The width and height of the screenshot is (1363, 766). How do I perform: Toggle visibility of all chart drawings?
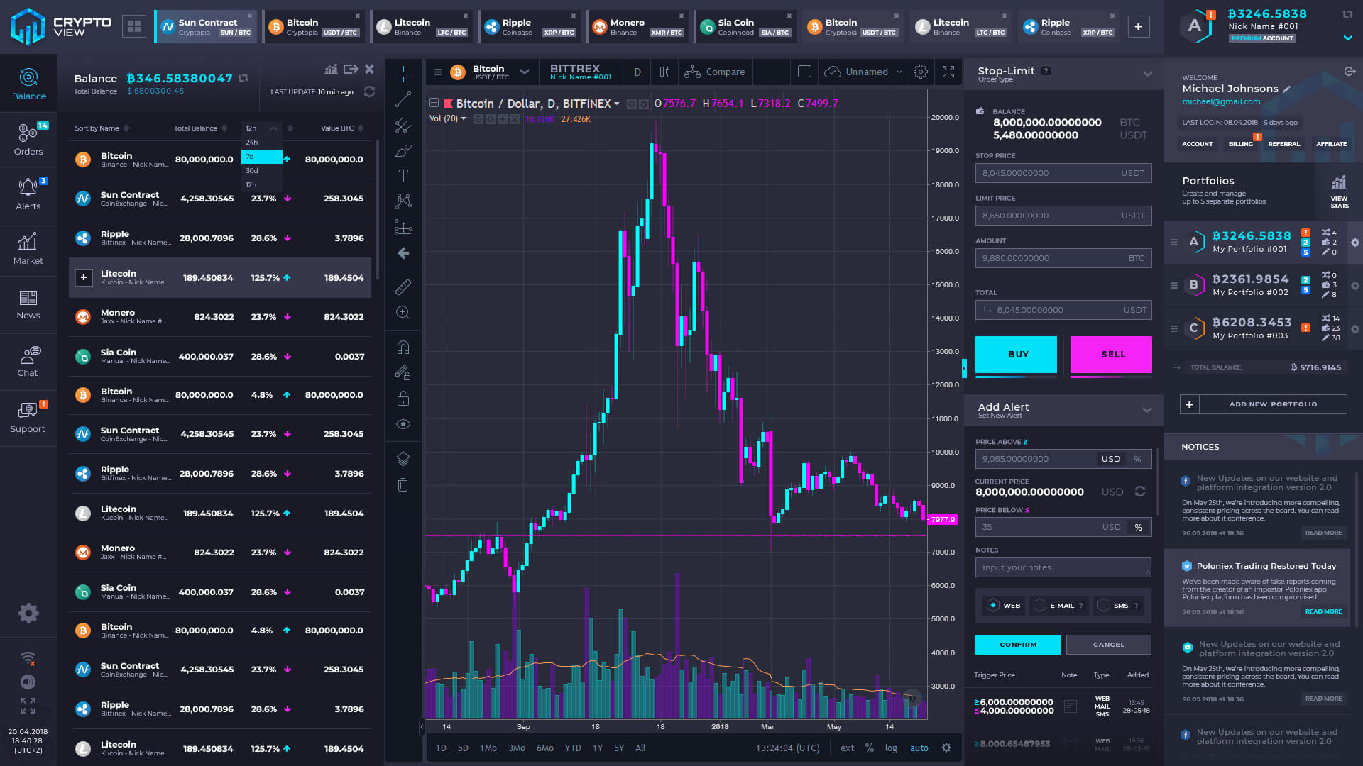(x=403, y=423)
